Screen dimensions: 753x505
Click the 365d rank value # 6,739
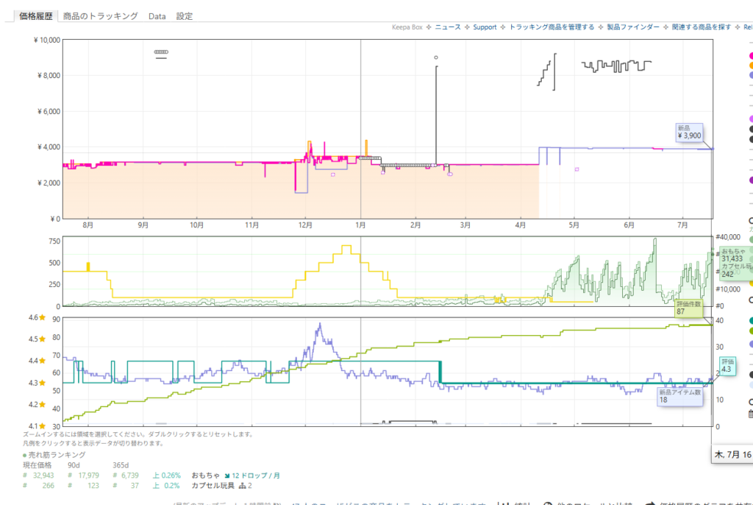125,475
